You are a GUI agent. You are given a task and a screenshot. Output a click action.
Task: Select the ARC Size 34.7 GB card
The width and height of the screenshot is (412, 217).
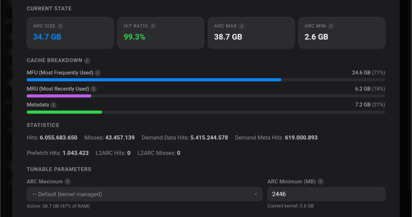[70, 33]
